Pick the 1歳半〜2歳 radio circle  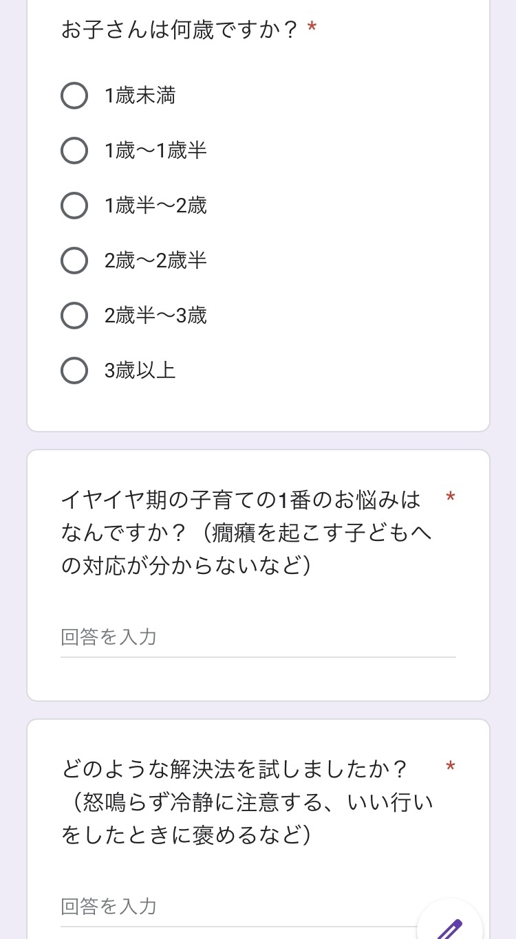click(x=74, y=206)
